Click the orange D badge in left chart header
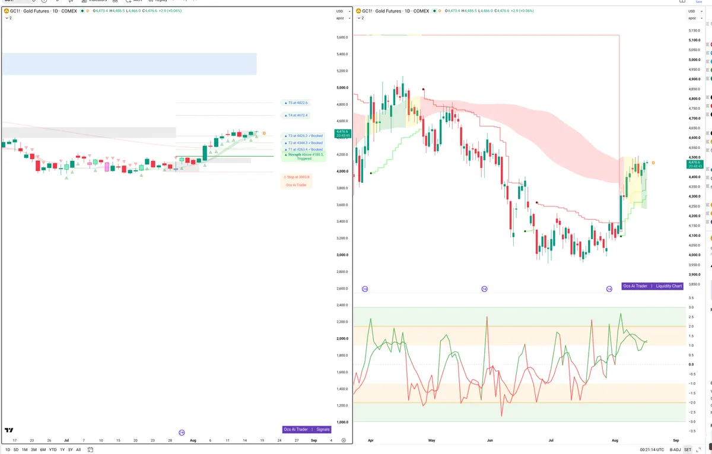The height and width of the screenshot is (454, 712). (x=88, y=11)
